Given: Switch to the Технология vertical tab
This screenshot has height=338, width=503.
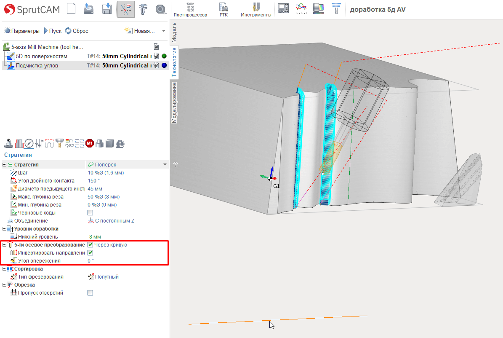Looking at the screenshot, I should pos(174,62).
